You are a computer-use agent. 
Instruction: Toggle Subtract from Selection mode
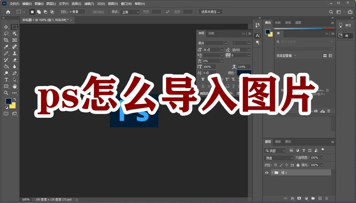point(46,12)
